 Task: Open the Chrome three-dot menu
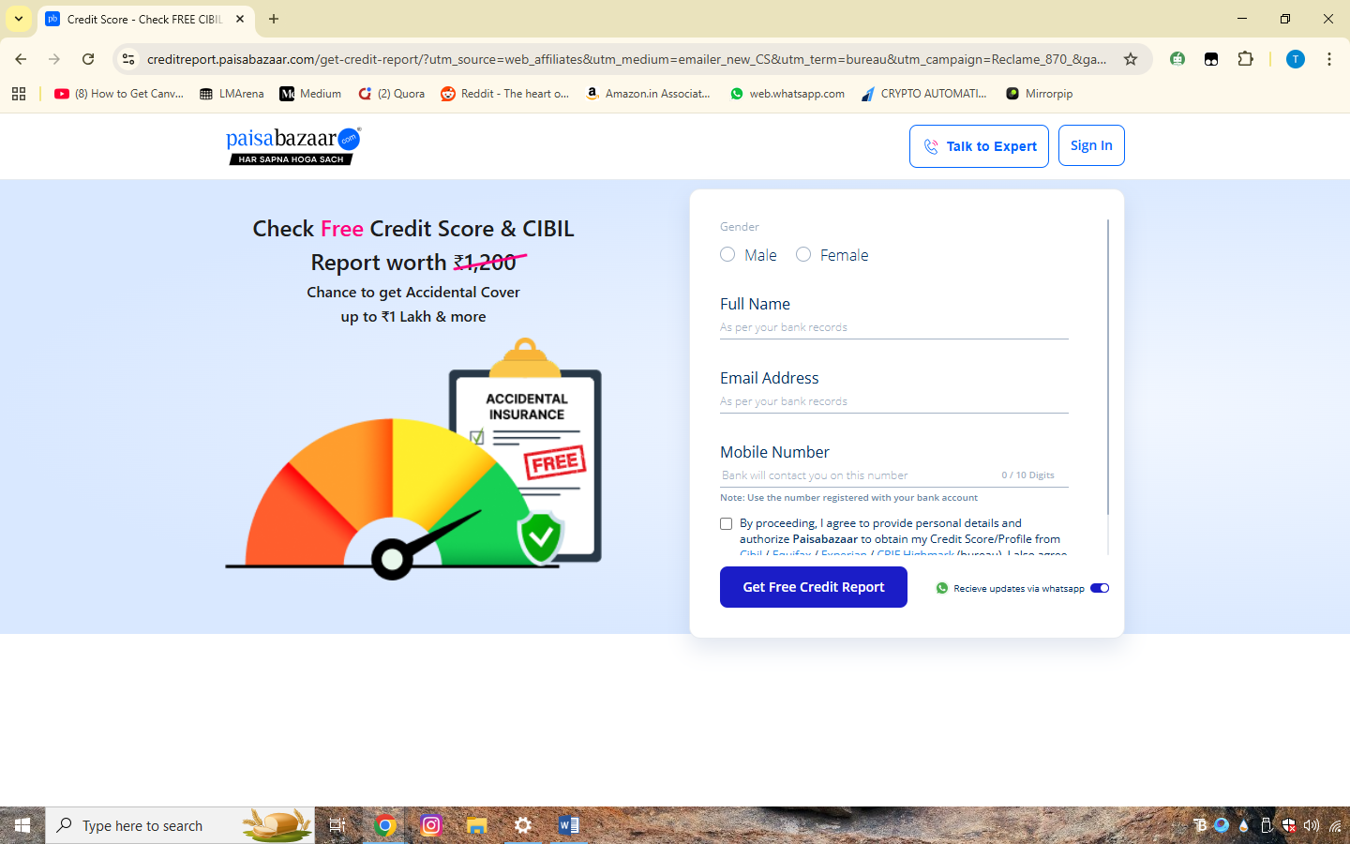coord(1329,58)
